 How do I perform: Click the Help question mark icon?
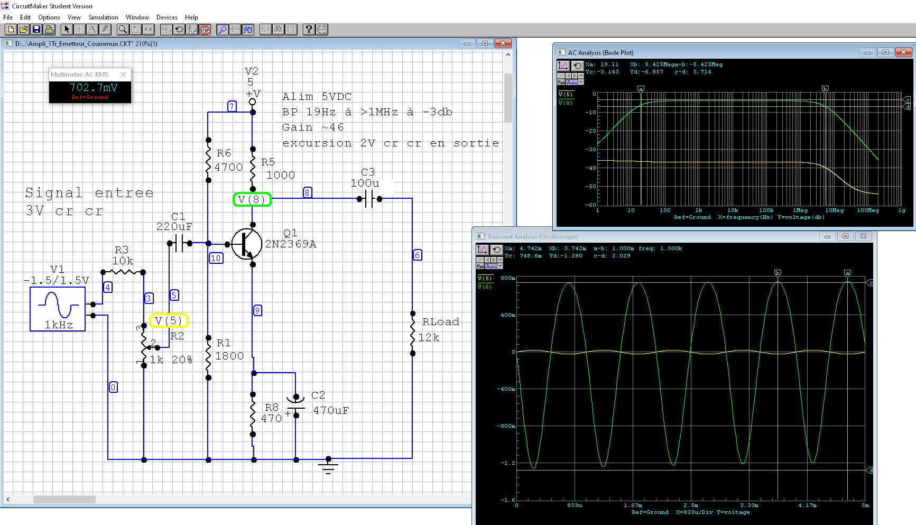309,30
